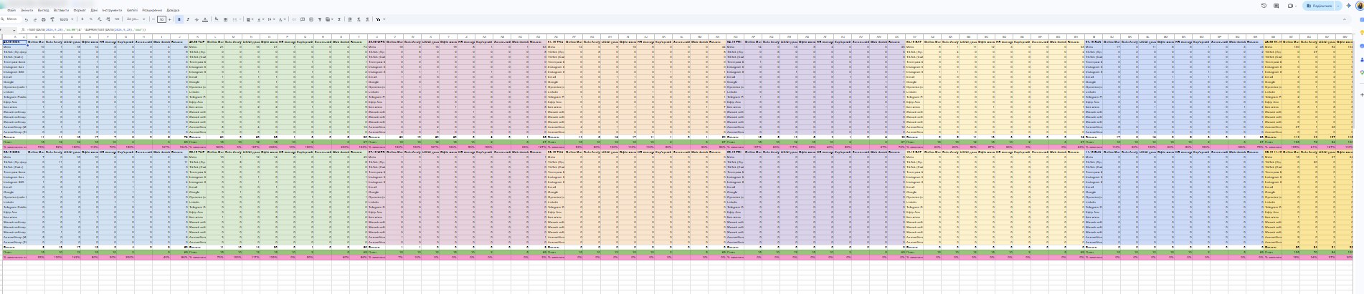
Task: Open the name box dropdown arrow
Action: coord(14,30)
